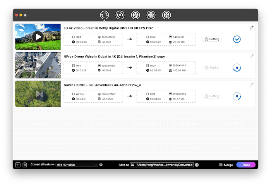The image size is (271, 186).
Task: Enable the Merge checkbox
Action: coord(221,165)
